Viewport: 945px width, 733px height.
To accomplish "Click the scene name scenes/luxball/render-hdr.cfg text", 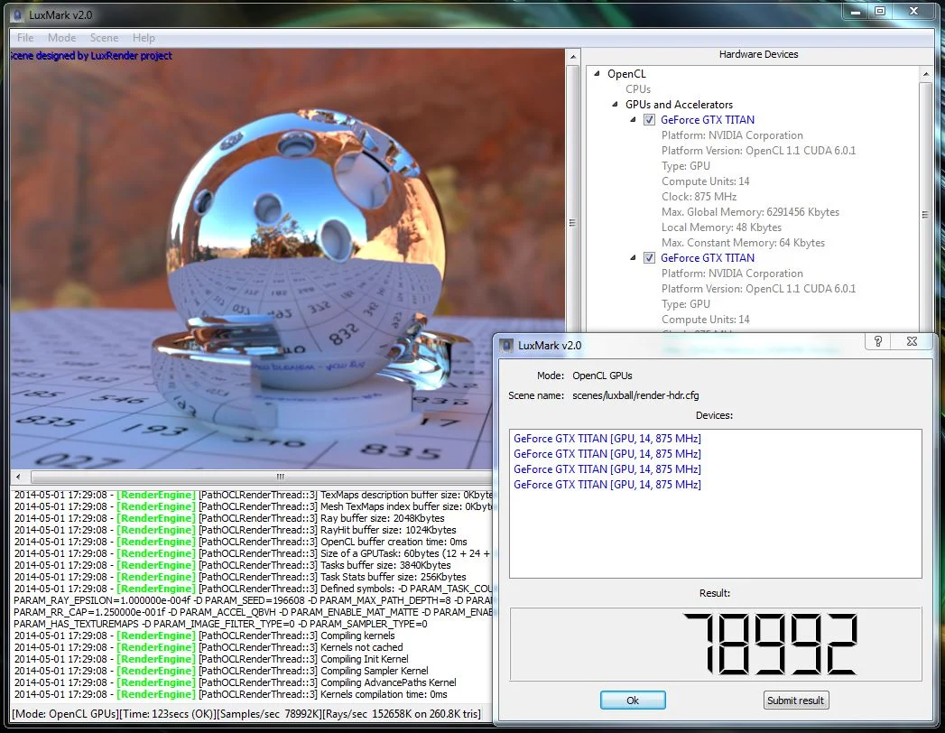I will pyautogui.click(x=635, y=395).
